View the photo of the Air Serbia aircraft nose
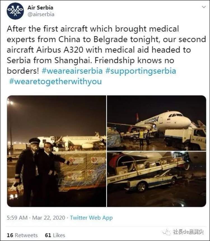Viewport: 210px width, 241px height. click(x=156, y=123)
